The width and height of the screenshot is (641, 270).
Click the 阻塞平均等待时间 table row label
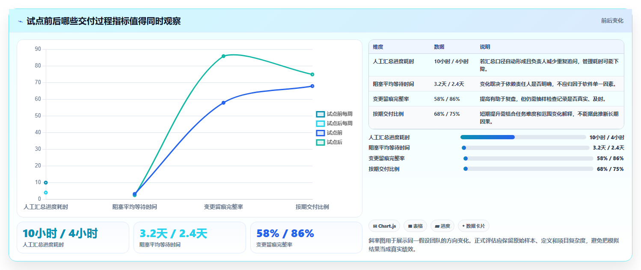point(393,84)
